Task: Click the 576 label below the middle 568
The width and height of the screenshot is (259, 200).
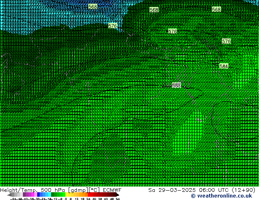Action: pyautogui.click(x=172, y=31)
